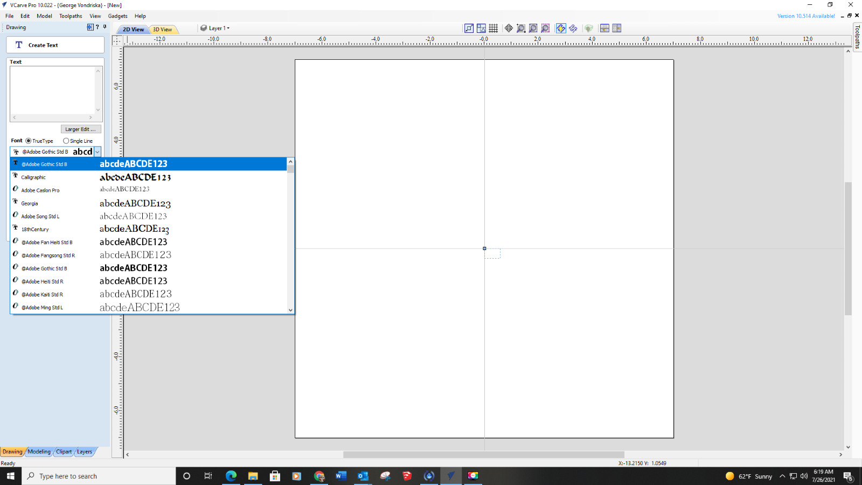This screenshot has height=485, width=862.
Task: Click the Snap to Geometry toolbar icon
Action: pos(469,28)
